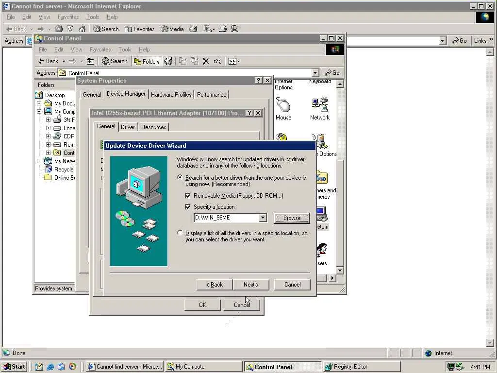Expand My Documents in folder tree

(x=39, y=103)
